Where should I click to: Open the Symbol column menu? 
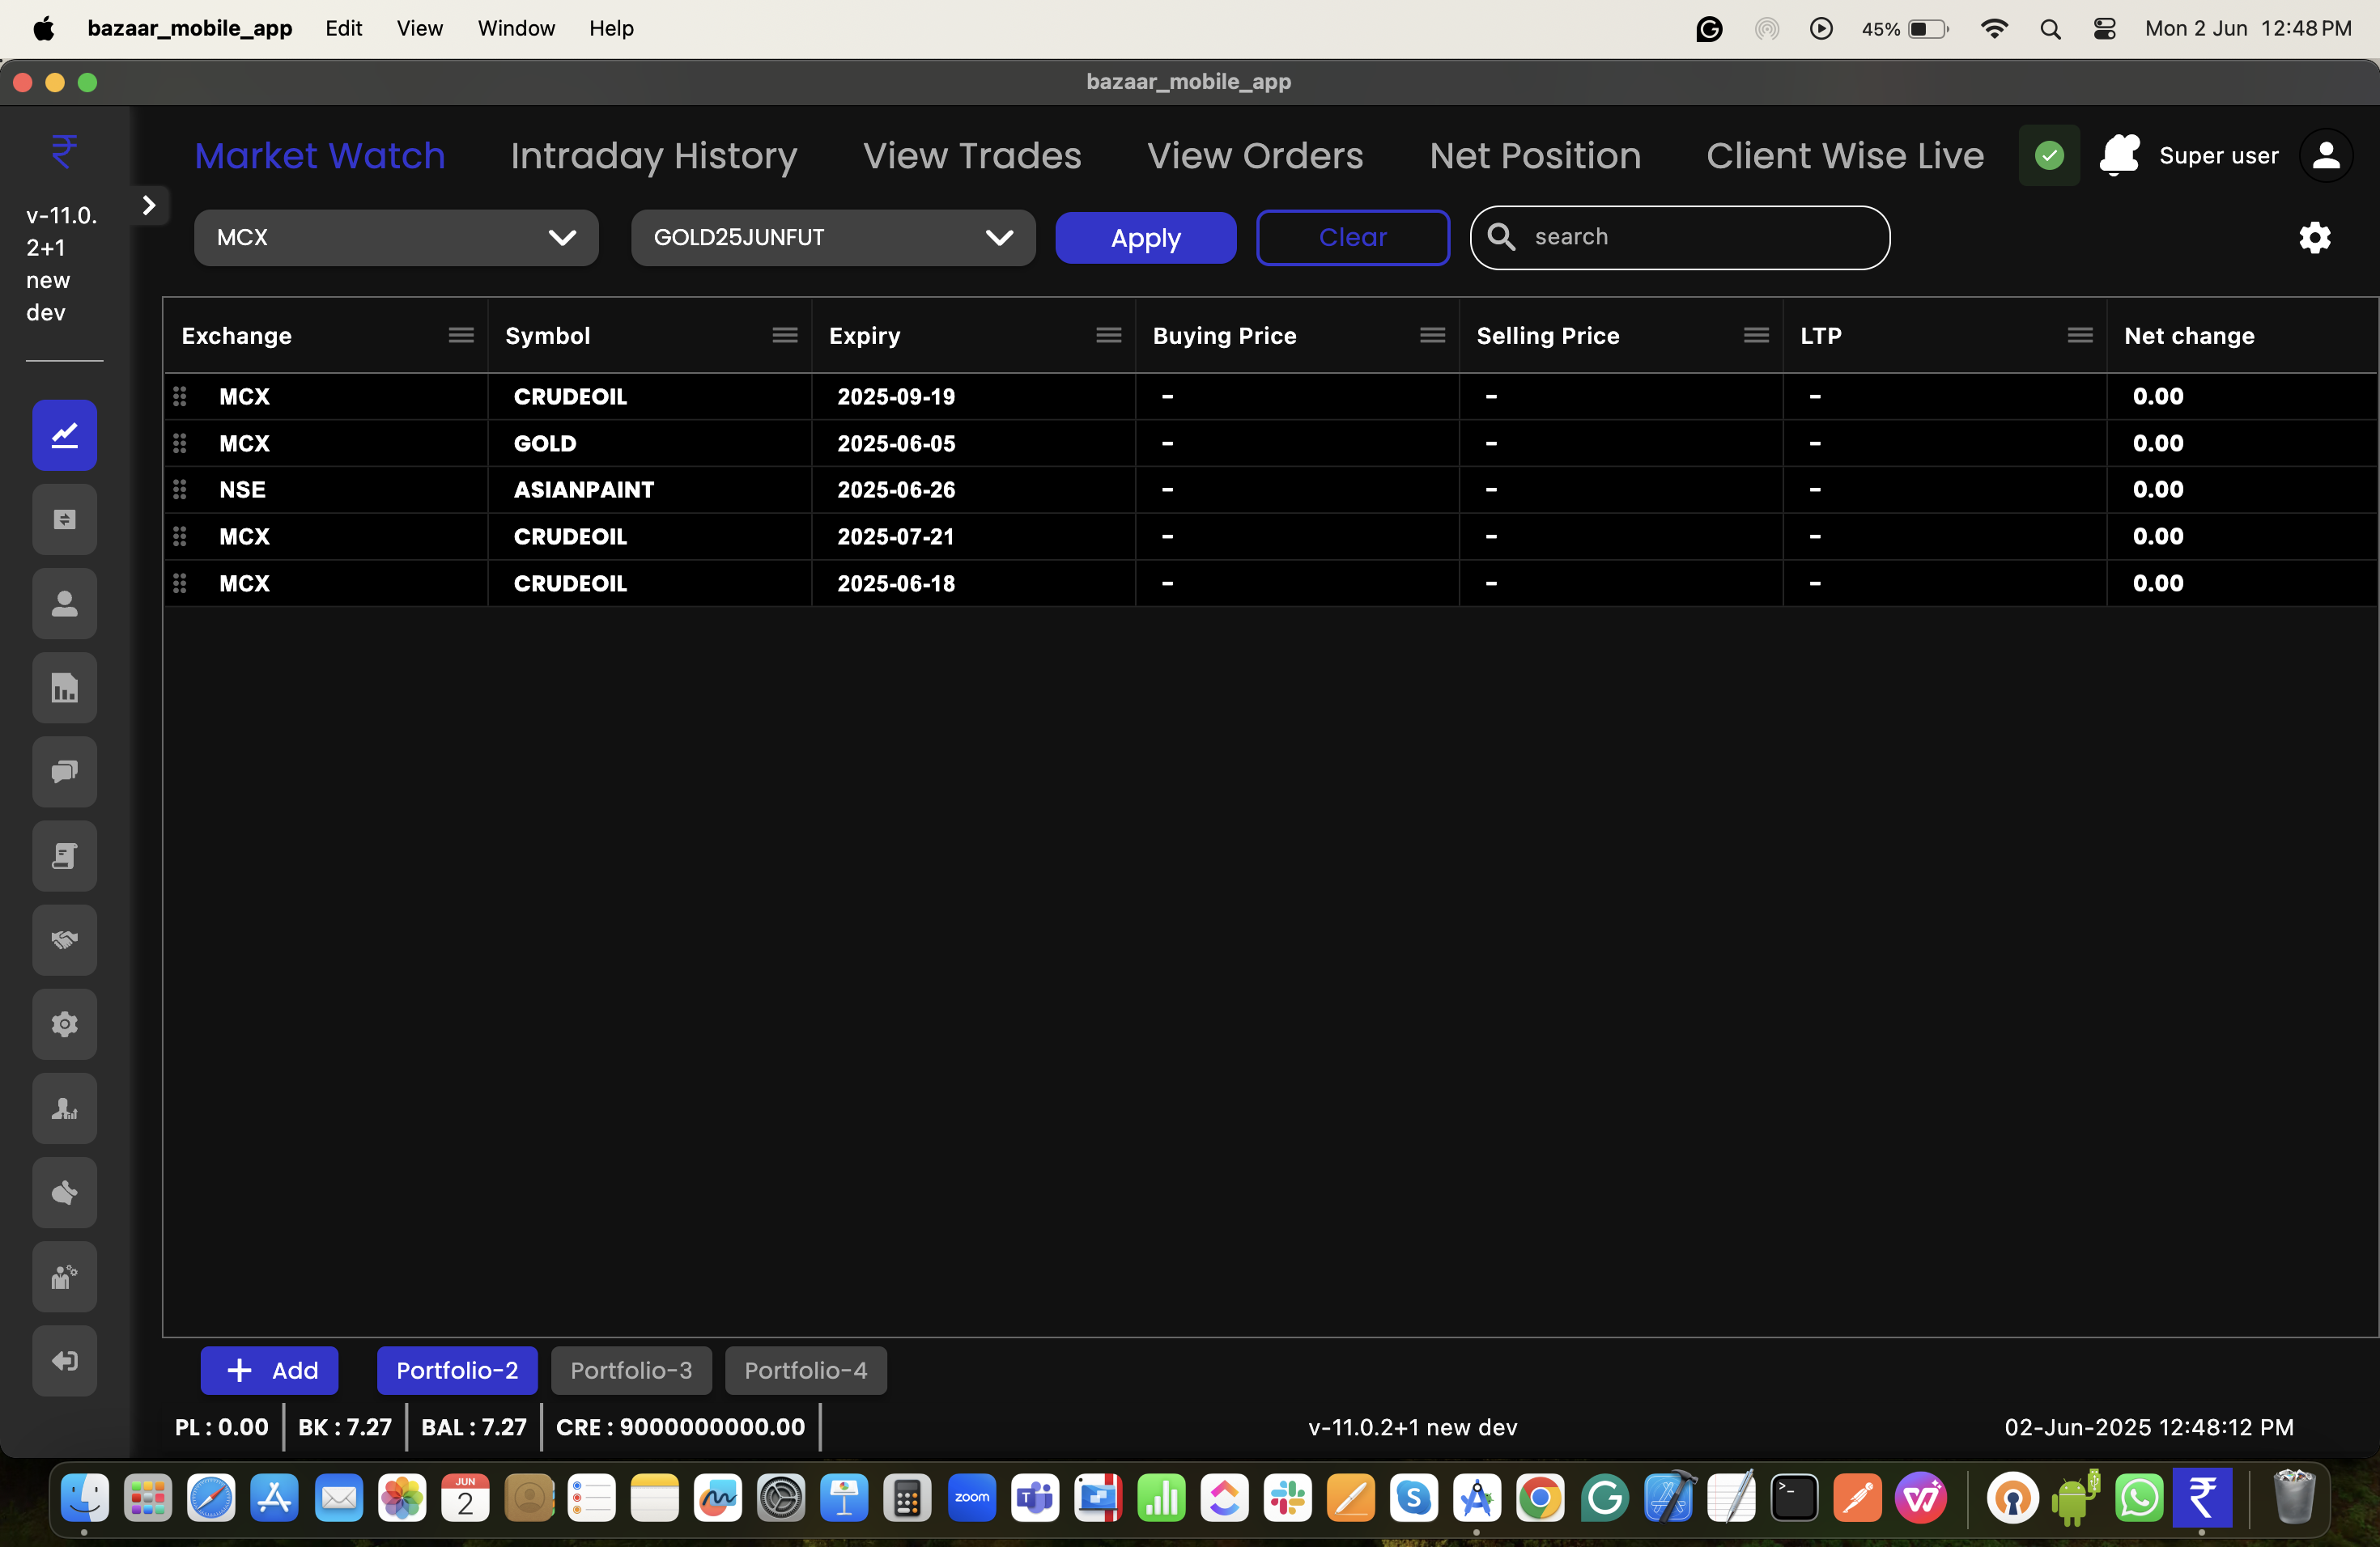pyautogui.click(x=784, y=335)
